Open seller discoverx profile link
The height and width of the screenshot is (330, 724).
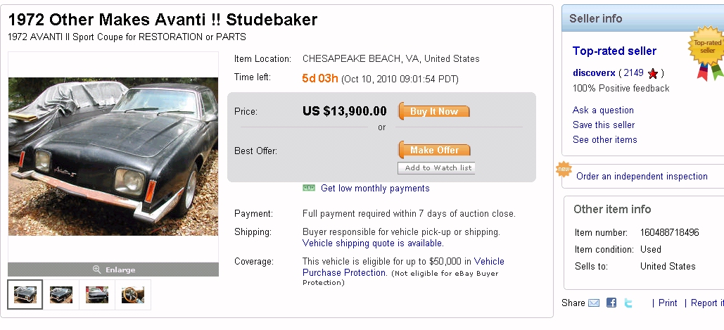594,73
